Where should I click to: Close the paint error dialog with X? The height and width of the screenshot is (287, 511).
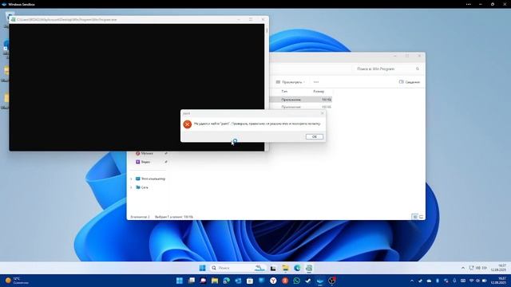click(x=322, y=113)
